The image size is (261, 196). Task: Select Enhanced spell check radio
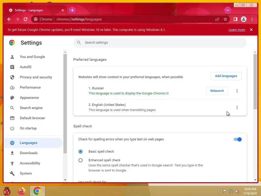[x=81, y=160]
